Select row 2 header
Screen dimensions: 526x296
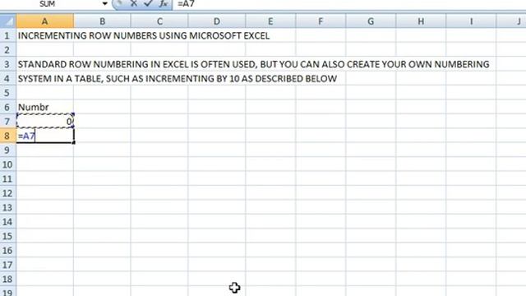[x=7, y=49]
